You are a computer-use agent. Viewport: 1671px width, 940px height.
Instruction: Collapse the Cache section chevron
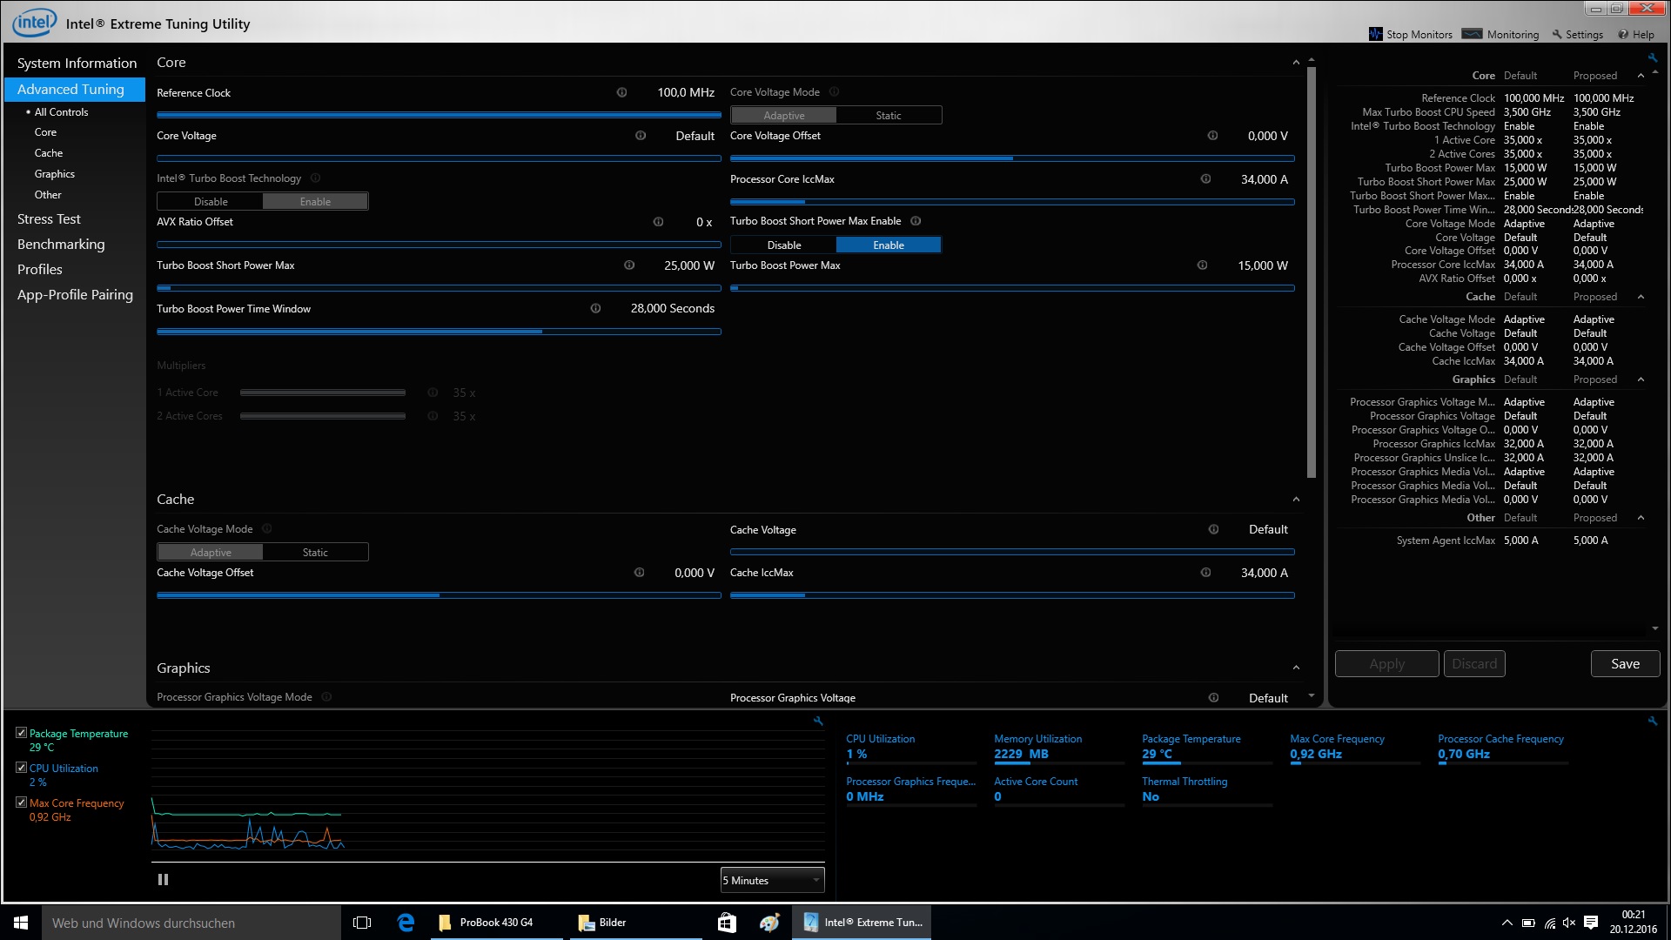[1296, 500]
